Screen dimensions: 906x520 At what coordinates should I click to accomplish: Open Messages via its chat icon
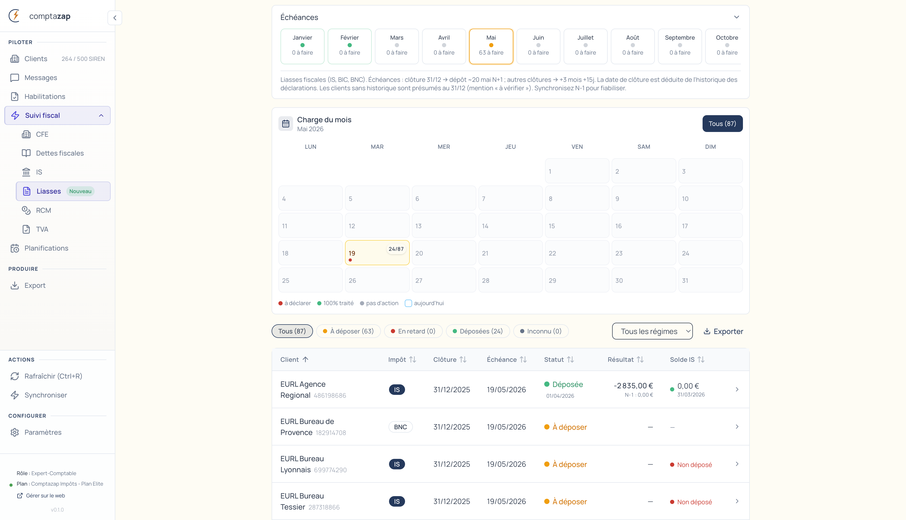tap(15, 78)
